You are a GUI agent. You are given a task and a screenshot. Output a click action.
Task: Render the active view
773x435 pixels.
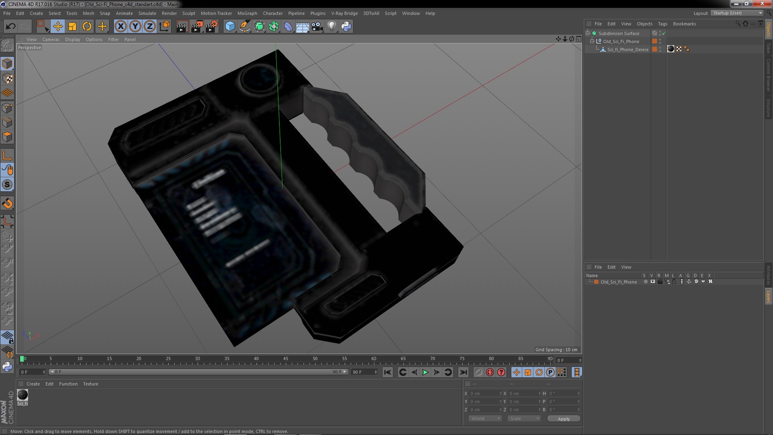[182, 27]
